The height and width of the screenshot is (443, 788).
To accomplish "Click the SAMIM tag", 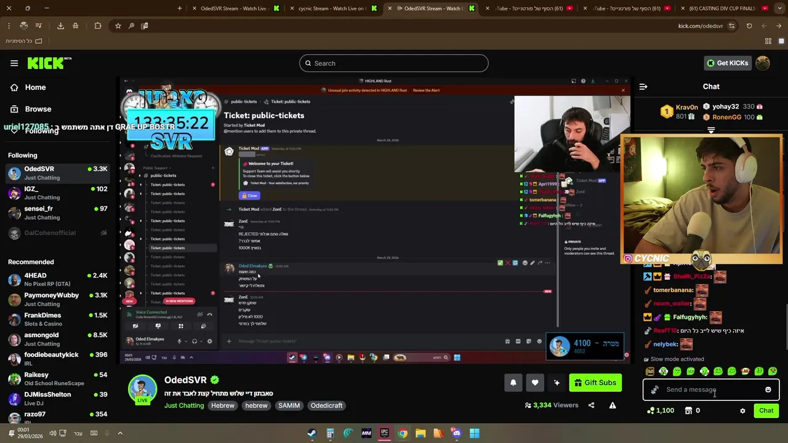I will coord(289,405).
